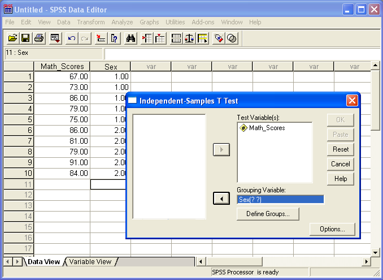Click the Select Cases icon
The height and width of the screenshot is (280, 383).
[x=202, y=38]
